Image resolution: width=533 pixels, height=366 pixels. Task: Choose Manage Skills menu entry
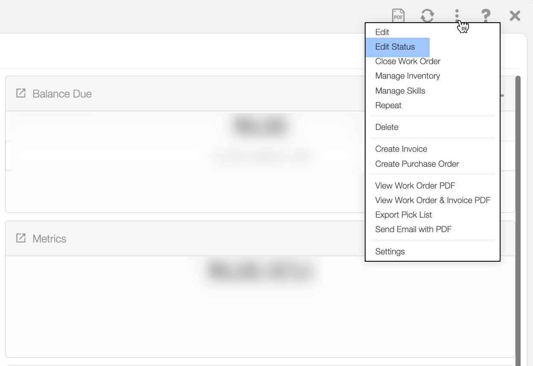(400, 91)
